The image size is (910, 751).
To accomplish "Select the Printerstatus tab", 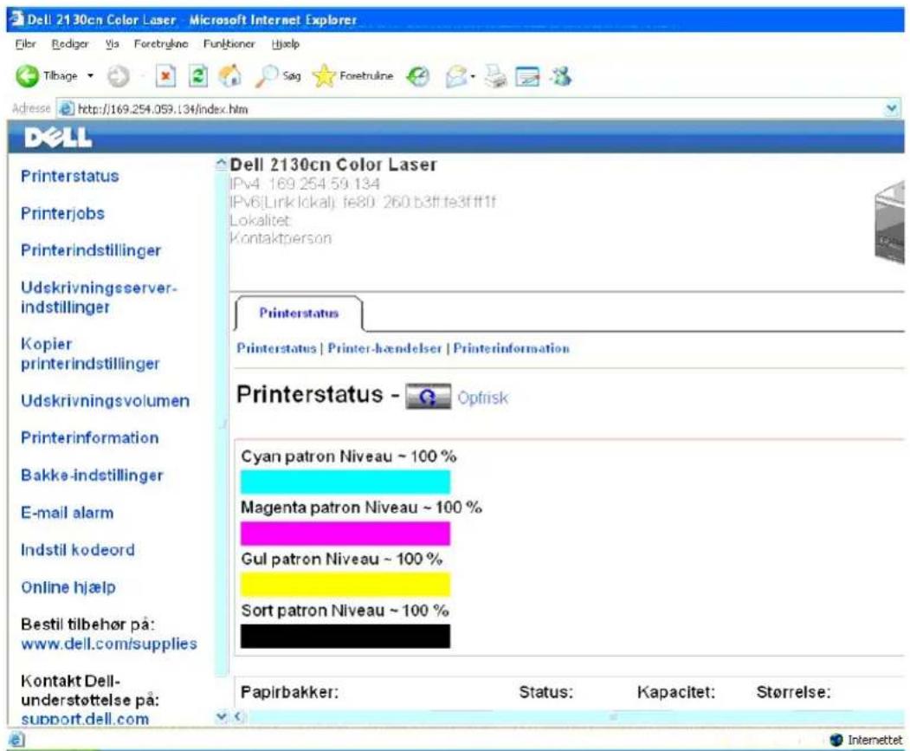I will pyautogui.click(x=299, y=313).
